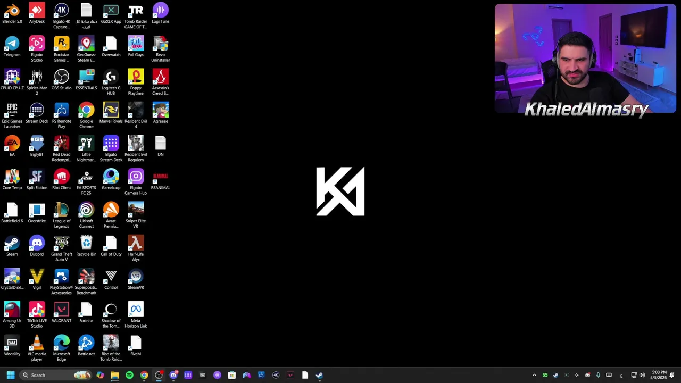This screenshot has height=383, width=681.
Task: Select the Telegram desktop icon
Action: pyautogui.click(x=12, y=47)
